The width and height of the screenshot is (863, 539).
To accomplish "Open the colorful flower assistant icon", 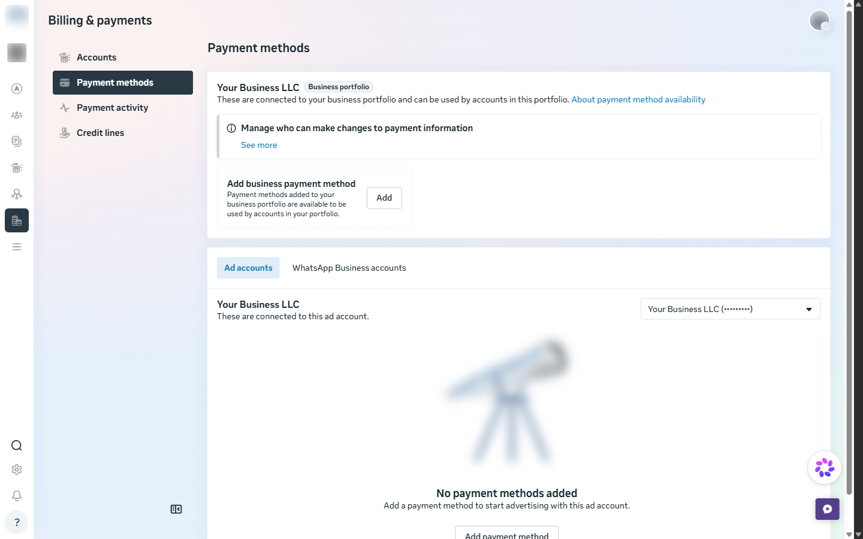I will coord(825,468).
